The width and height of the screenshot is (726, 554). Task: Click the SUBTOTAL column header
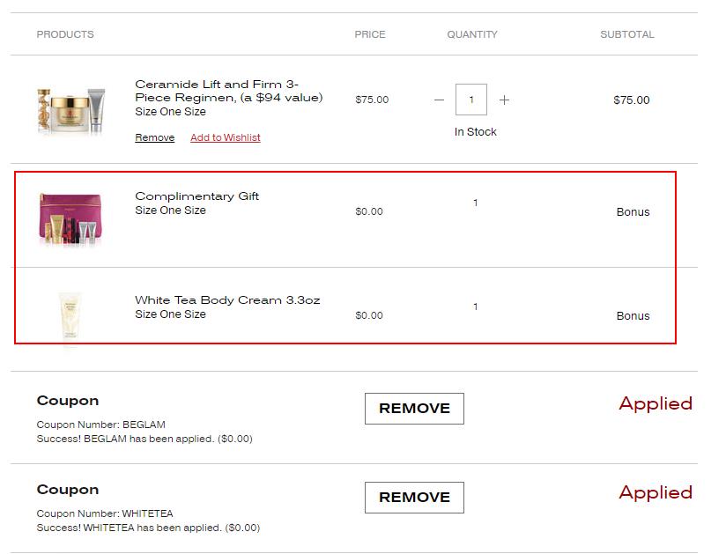[x=626, y=34]
